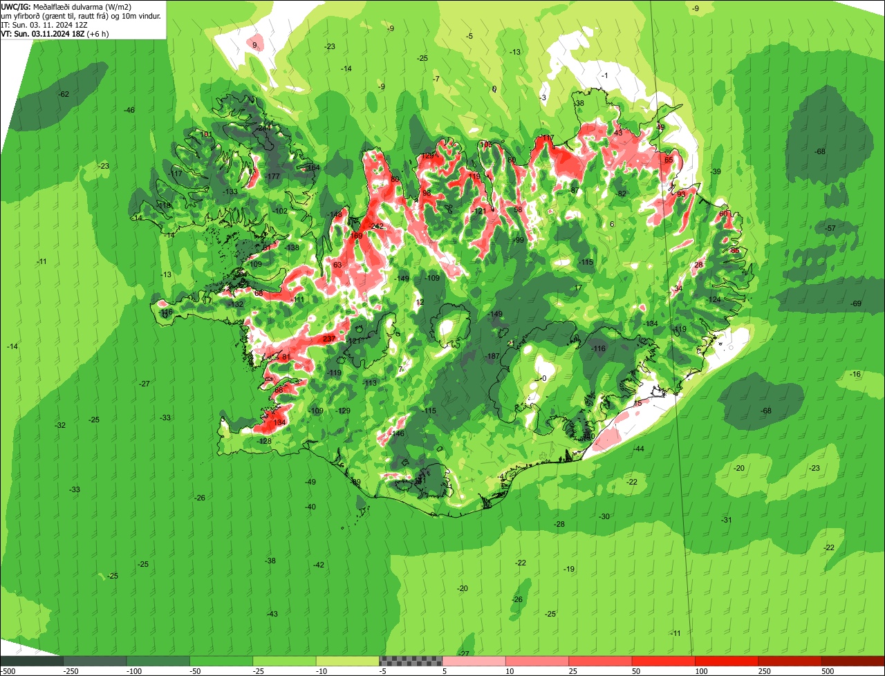Select the "-82" value in the northeast
Screen dimensions: 885x676
[621, 194]
